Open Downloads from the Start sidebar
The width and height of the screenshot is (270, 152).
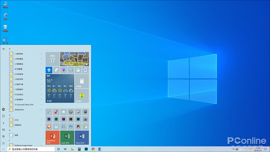point(3,123)
